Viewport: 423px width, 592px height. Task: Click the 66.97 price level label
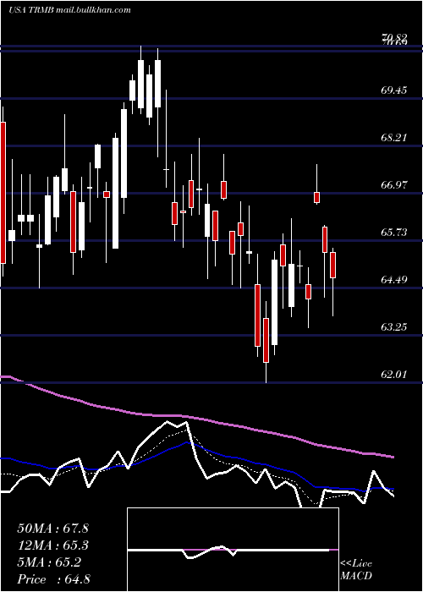pos(394,185)
